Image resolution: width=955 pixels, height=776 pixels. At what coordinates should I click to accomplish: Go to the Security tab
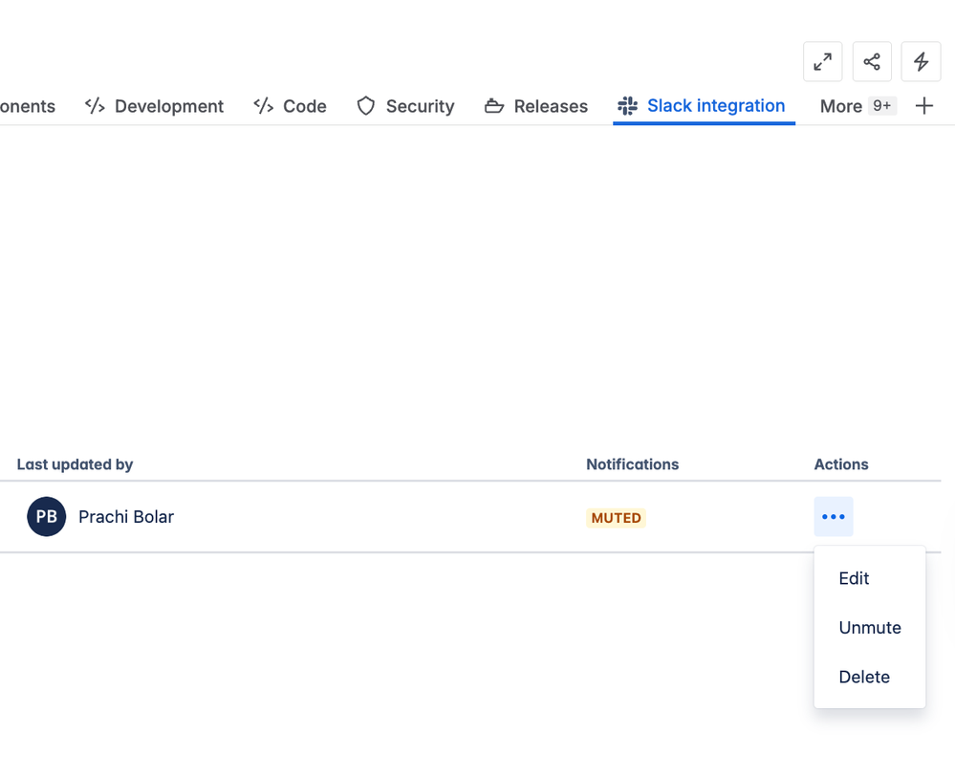(x=405, y=106)
